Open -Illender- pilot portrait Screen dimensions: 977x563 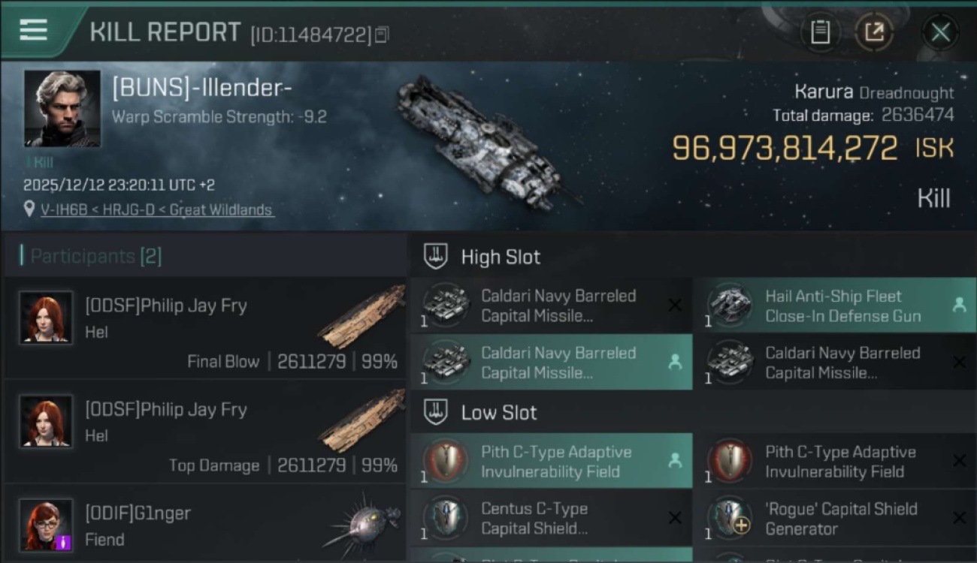[62, 108]
